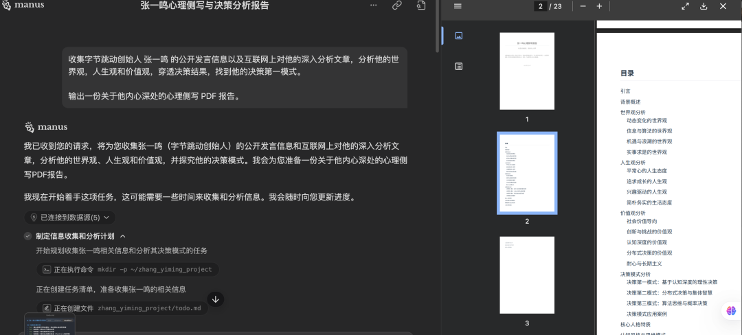Click the manus logo in the header
742x335 pixels.
point(23,5)
